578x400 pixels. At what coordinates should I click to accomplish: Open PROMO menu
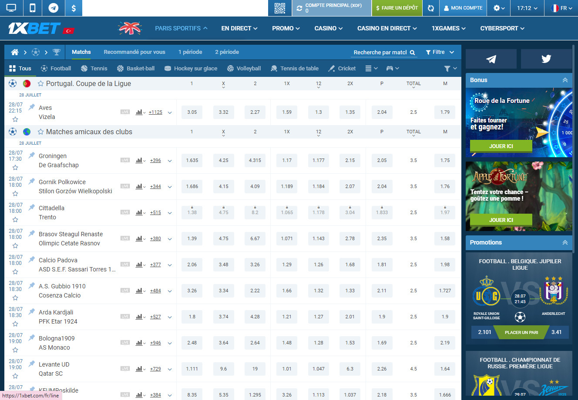(x=286, y=28)
